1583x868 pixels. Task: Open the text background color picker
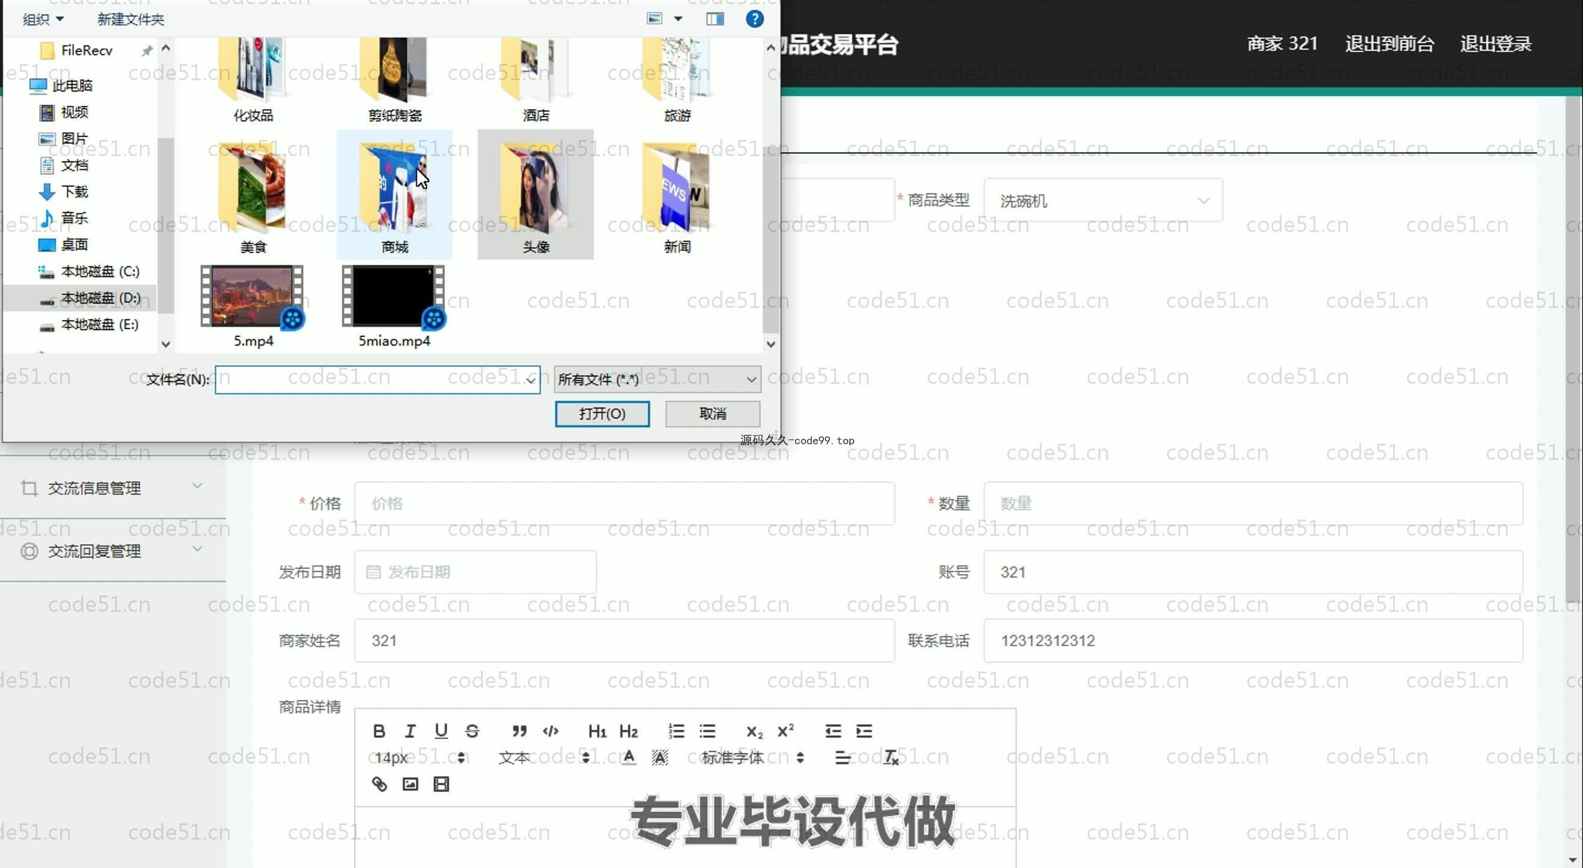click(659, 758)
